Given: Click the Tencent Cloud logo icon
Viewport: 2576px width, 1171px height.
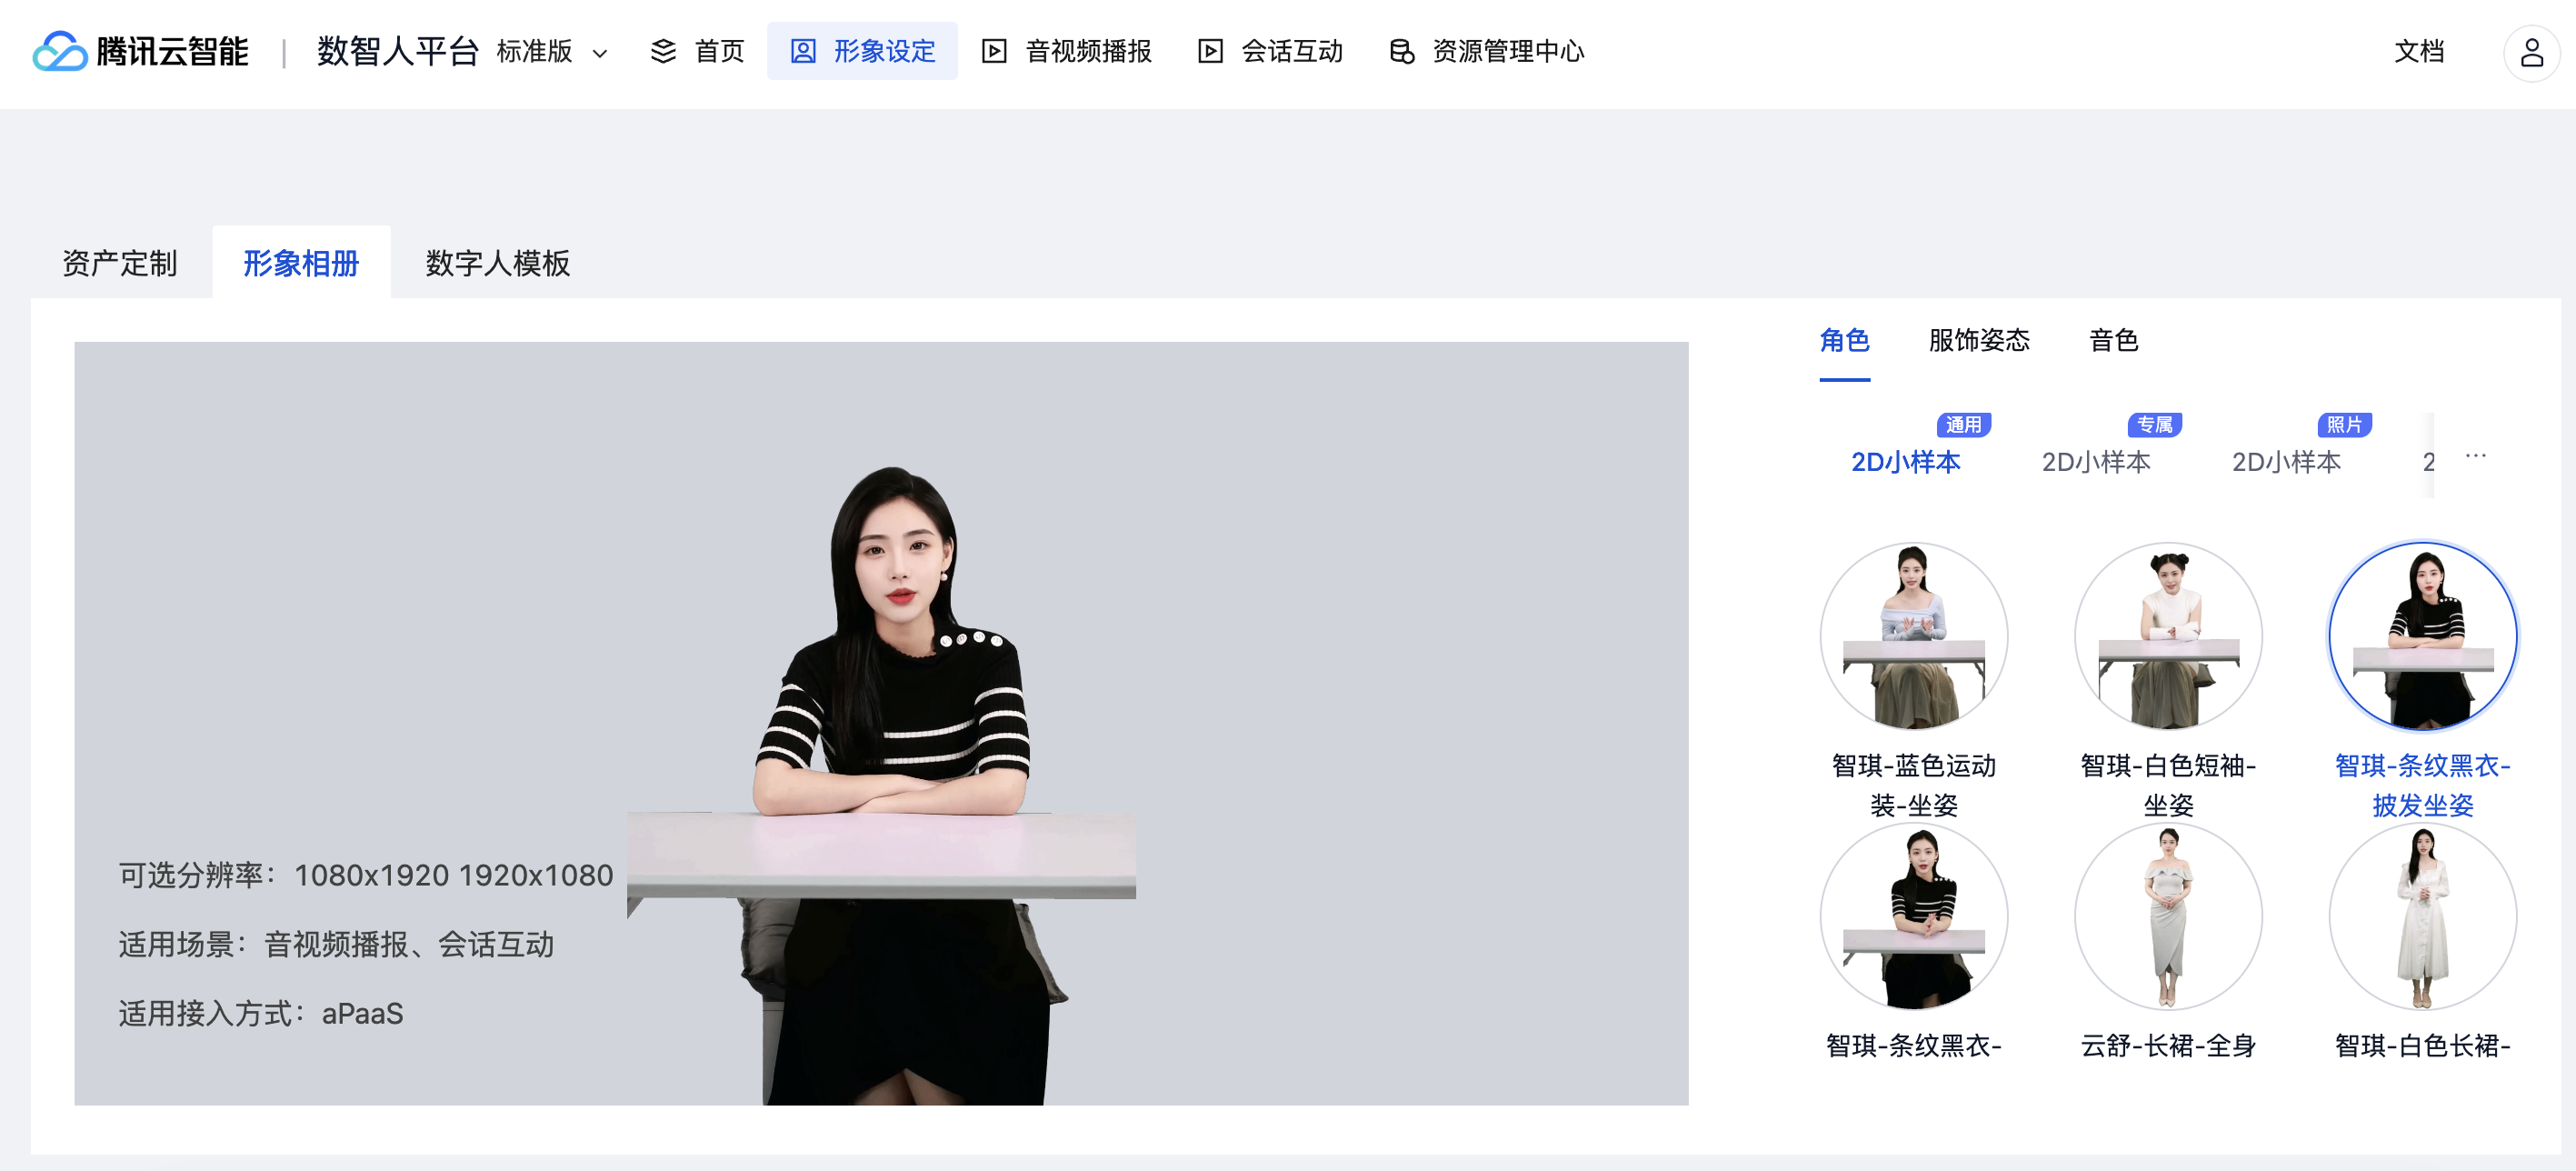Looking at the screenshot, I should point(60,51).
